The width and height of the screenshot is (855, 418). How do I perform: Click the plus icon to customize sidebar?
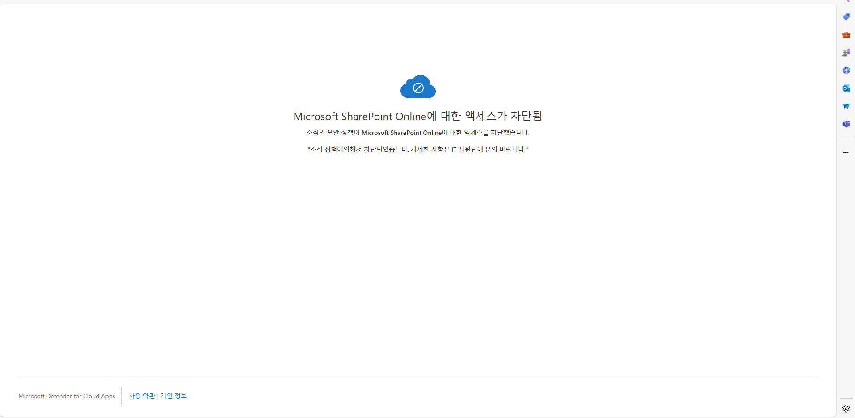click(846, 153)
